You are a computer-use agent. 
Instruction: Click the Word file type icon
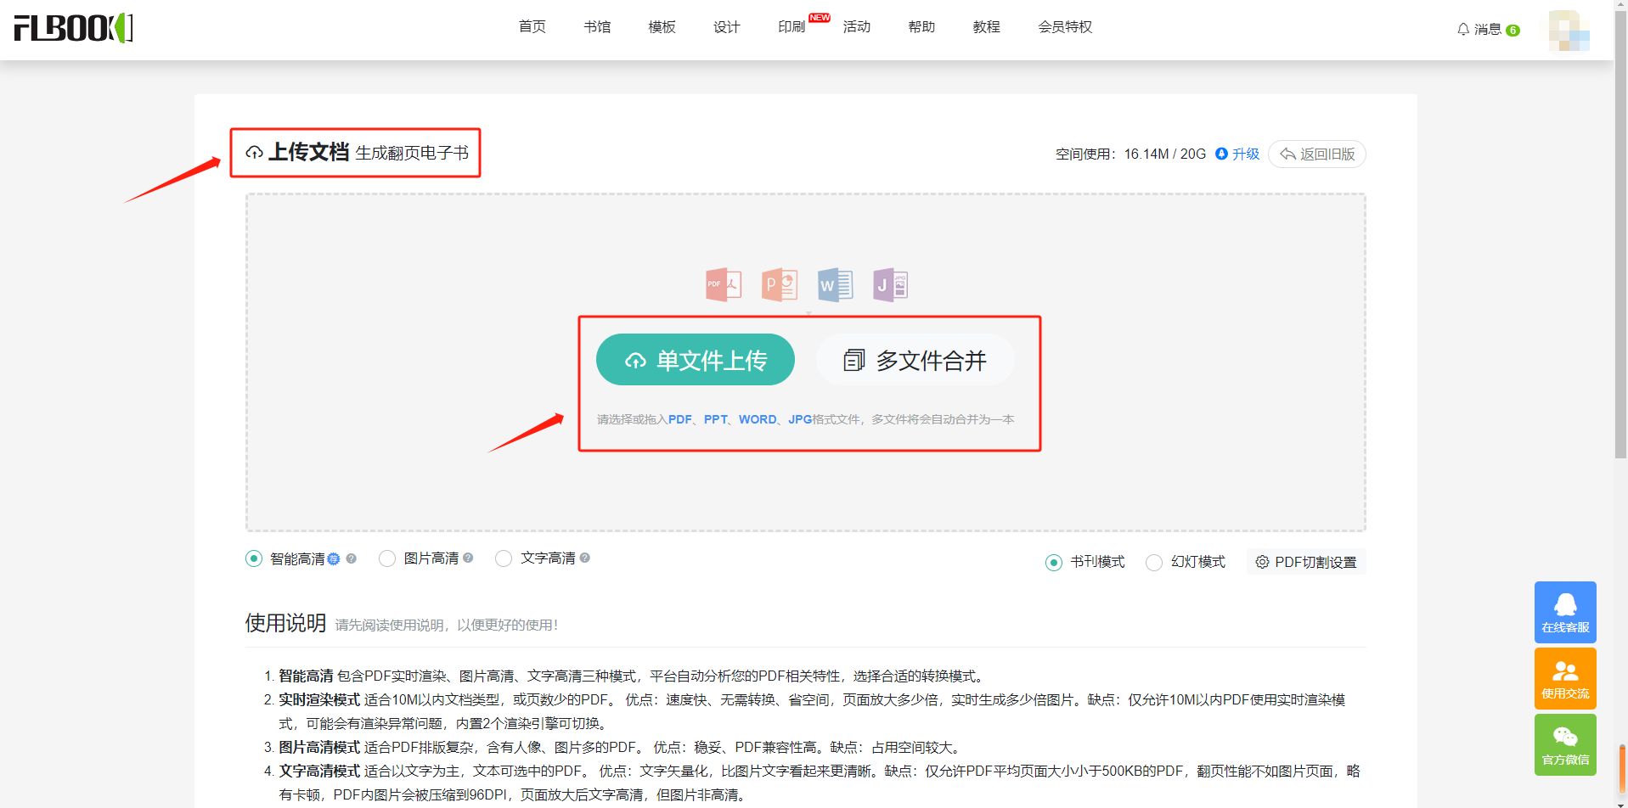pyautogui.click(x=835, y=285)
